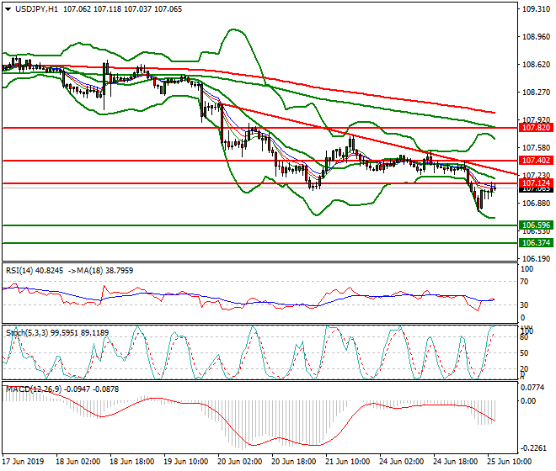The height and width of the screenshot is (471, 556).
Task: Click the 17 Jun 2019 time axis label
Action: tap(23, 462)
